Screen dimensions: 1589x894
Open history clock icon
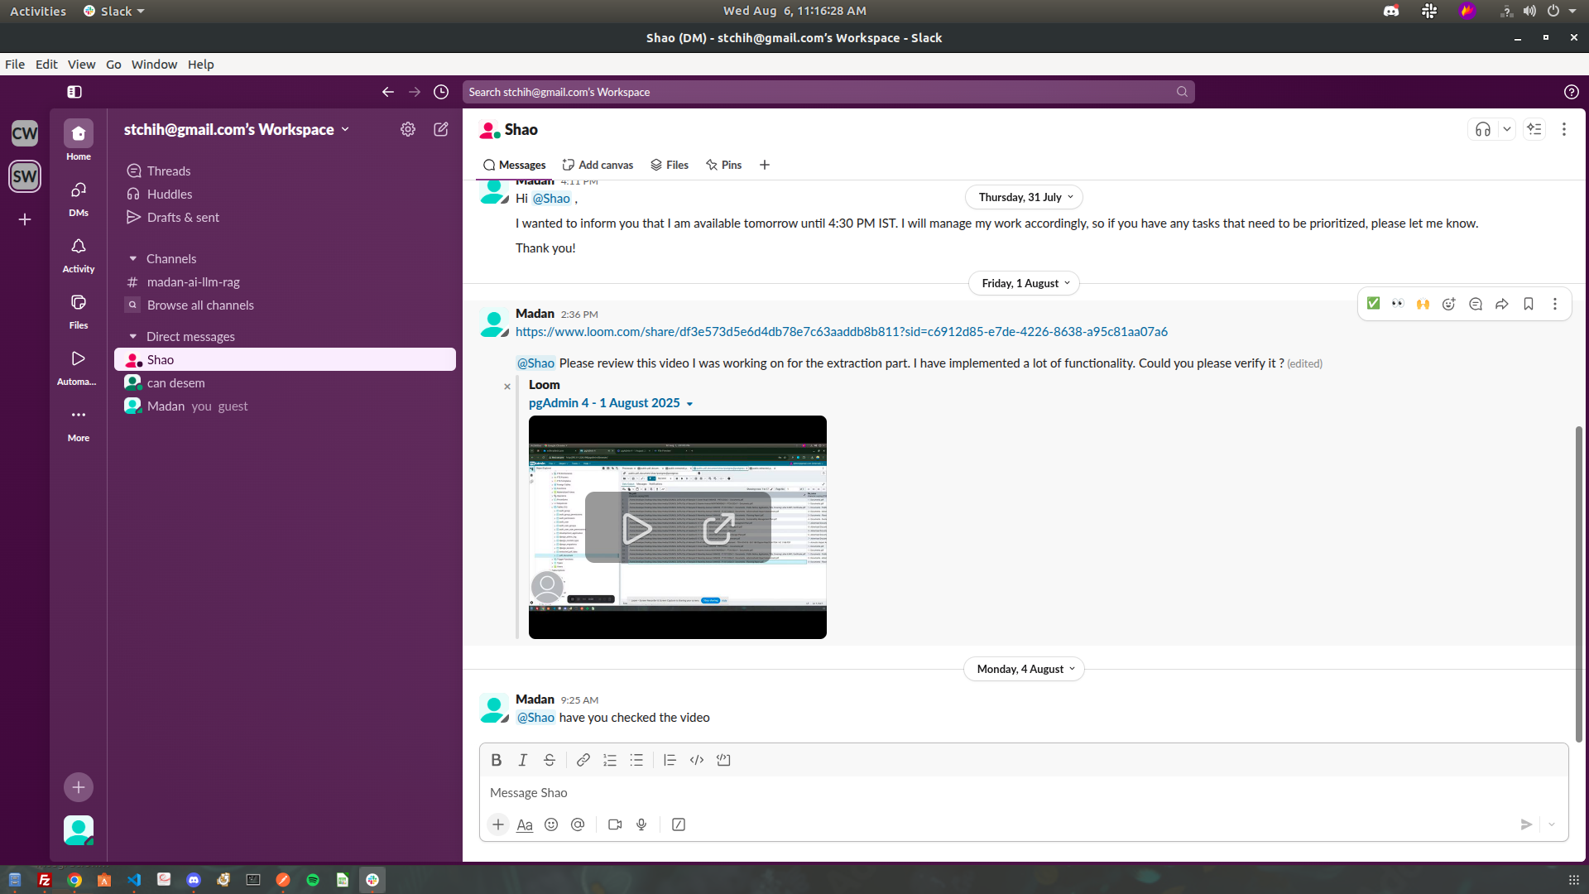(x=441, y=92)
